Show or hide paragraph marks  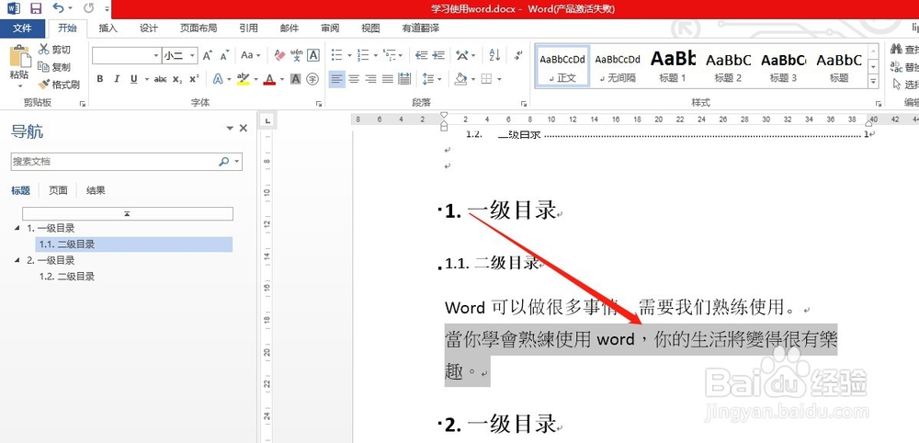coord(518,55)
